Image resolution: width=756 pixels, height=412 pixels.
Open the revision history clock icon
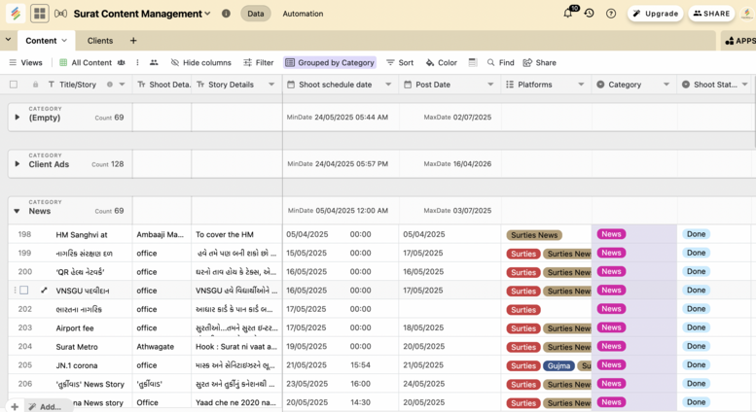[x=590, y=14]
